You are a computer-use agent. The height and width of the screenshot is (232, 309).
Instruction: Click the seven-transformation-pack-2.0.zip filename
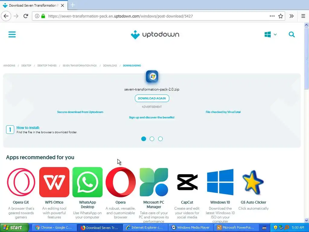152,89
